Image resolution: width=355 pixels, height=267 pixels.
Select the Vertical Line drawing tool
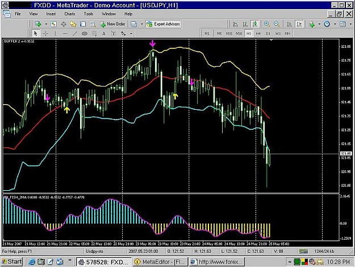55,34
